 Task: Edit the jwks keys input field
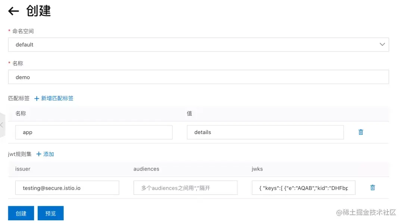tap(303, 188)
